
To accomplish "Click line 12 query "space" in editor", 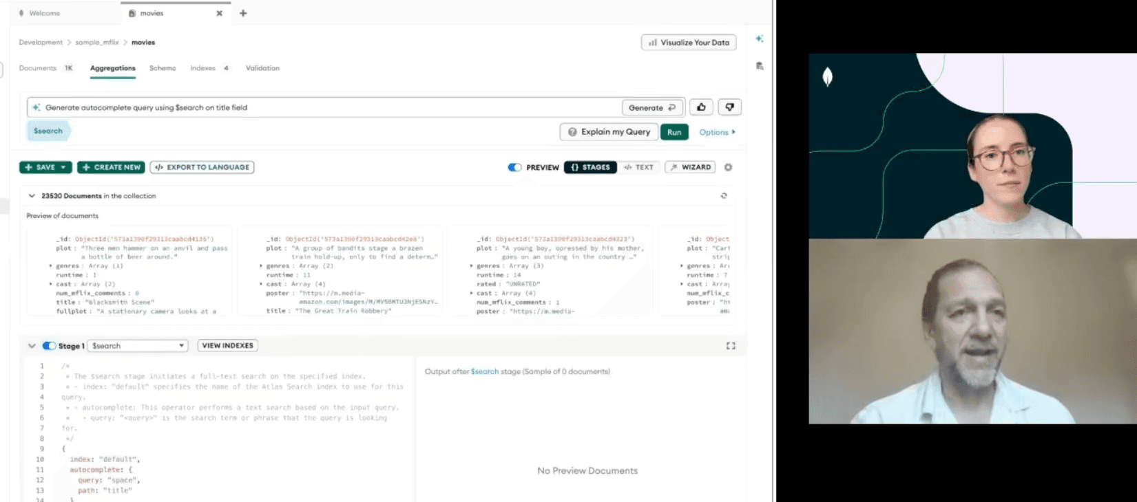I will click(x=109, y=480).
